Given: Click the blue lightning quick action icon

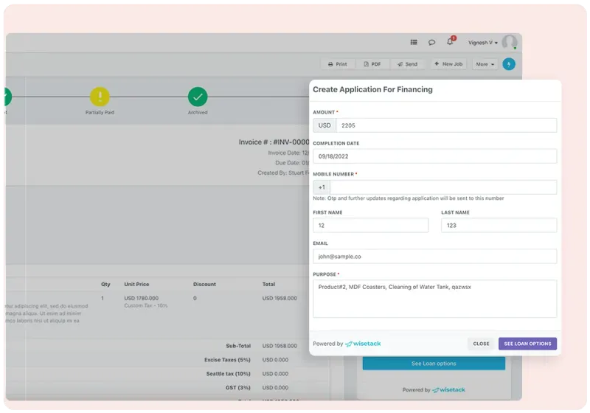Looking at the screenshot, I should [508, 64].
